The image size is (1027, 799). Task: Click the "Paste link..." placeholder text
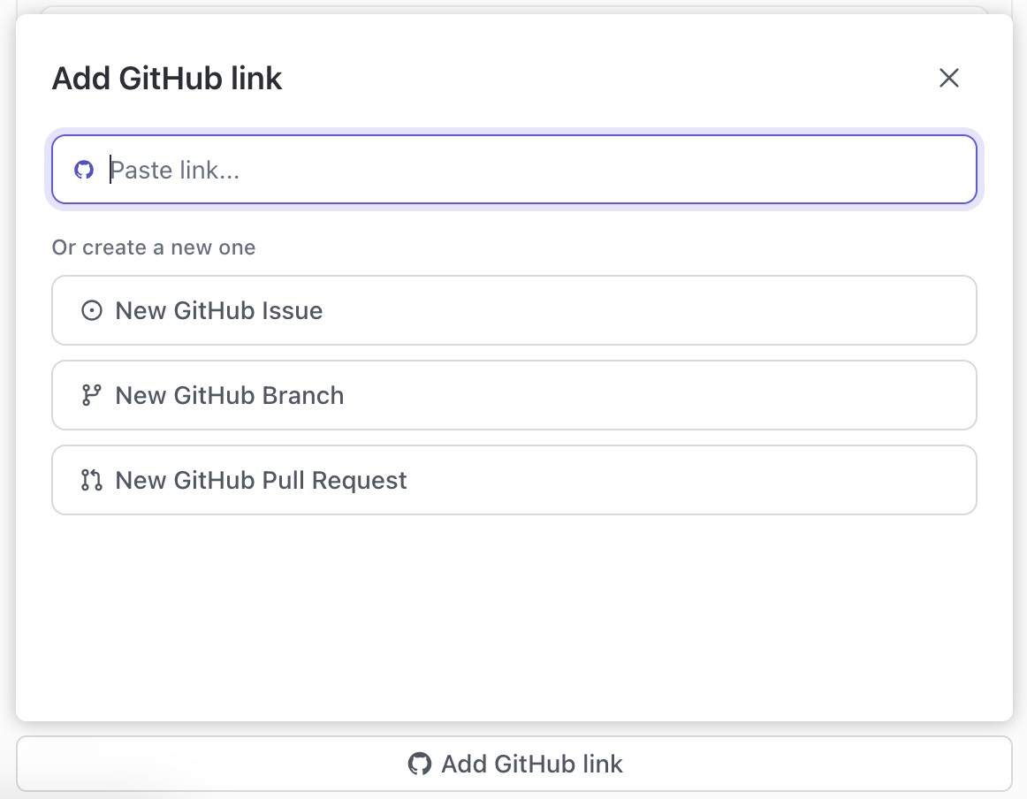point(175,170)
